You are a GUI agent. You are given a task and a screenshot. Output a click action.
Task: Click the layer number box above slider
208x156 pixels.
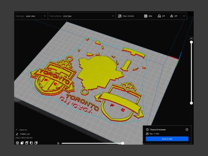[x=191, y=39]
